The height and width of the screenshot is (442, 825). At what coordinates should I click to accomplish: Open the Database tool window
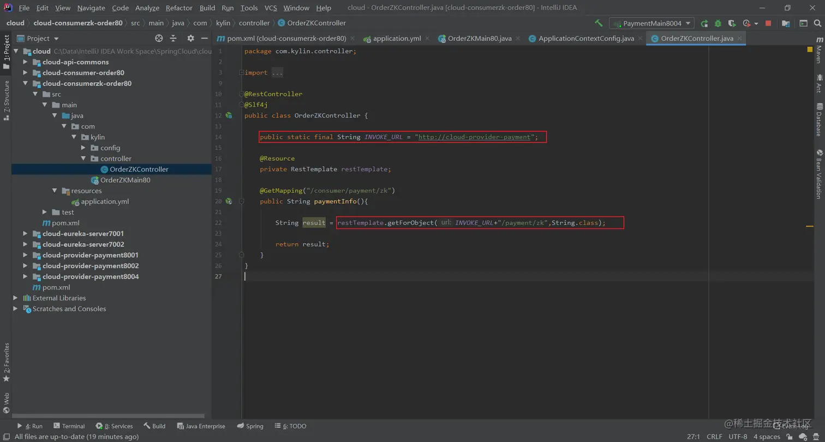click(818, 119)
